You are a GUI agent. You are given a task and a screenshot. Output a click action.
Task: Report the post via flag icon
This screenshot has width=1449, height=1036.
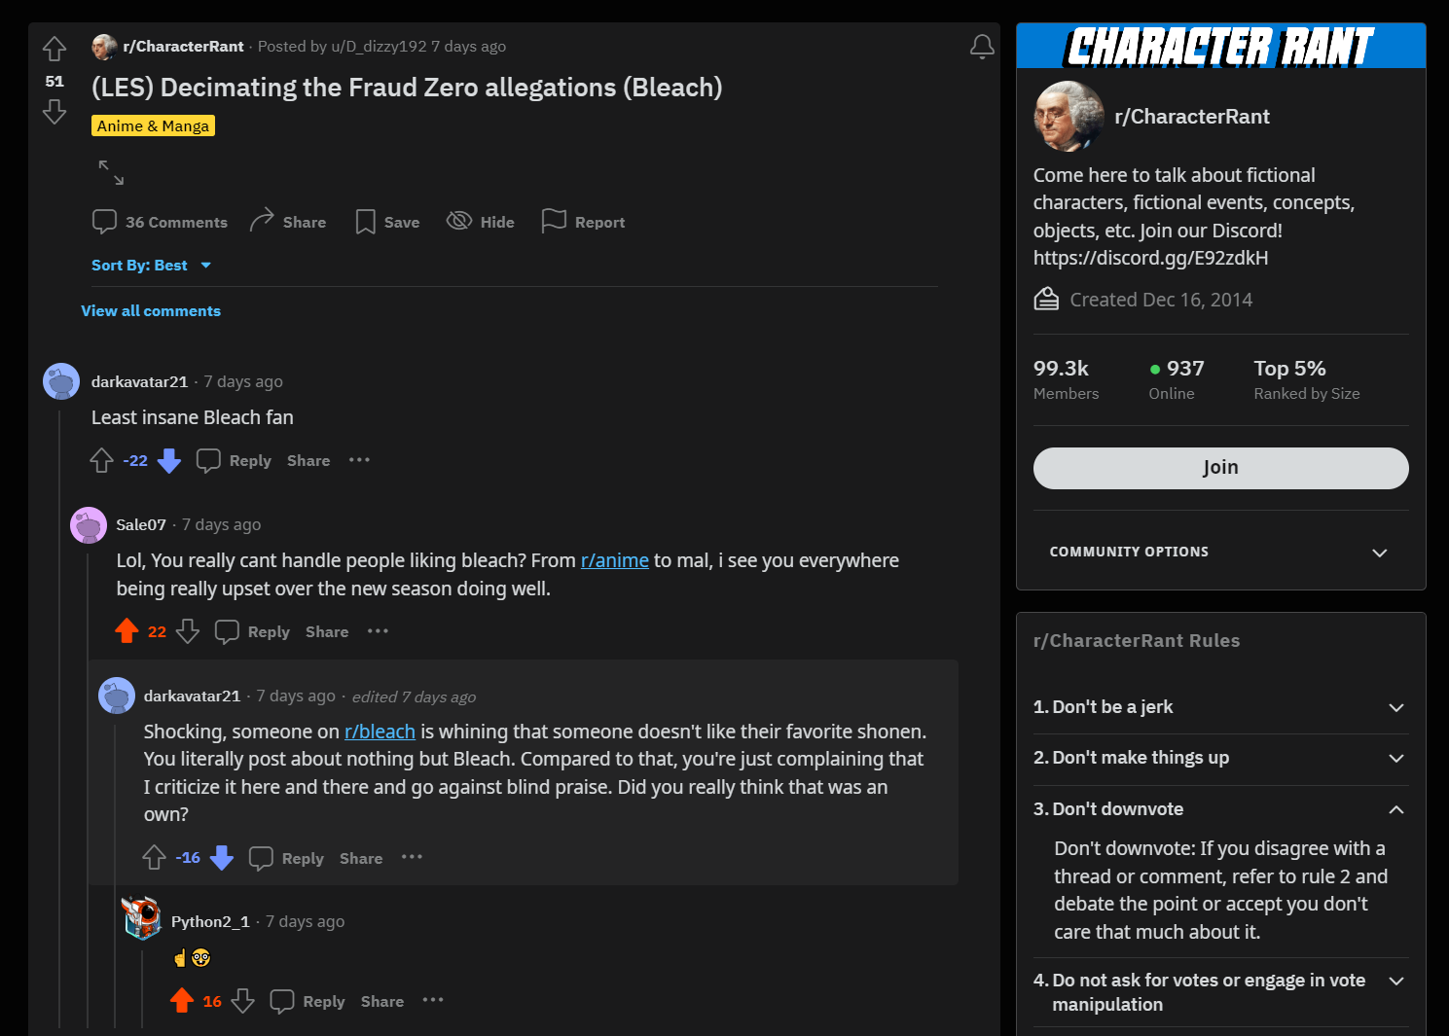pos(554,221)
